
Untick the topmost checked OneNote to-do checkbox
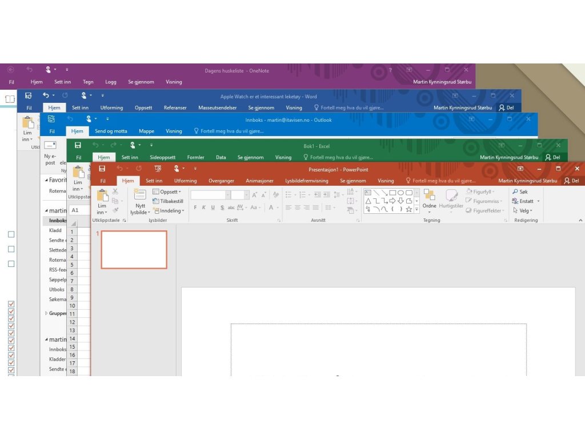click(x=11, y=304)
